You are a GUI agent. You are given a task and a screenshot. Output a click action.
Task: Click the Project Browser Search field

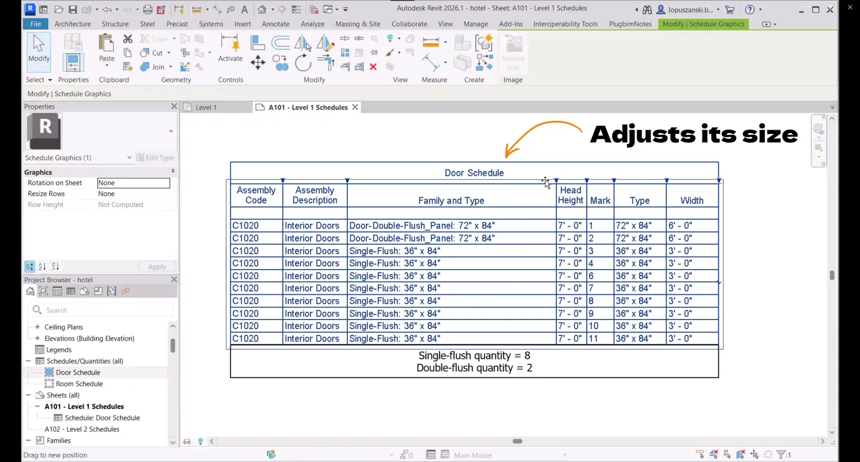[101, 310]
